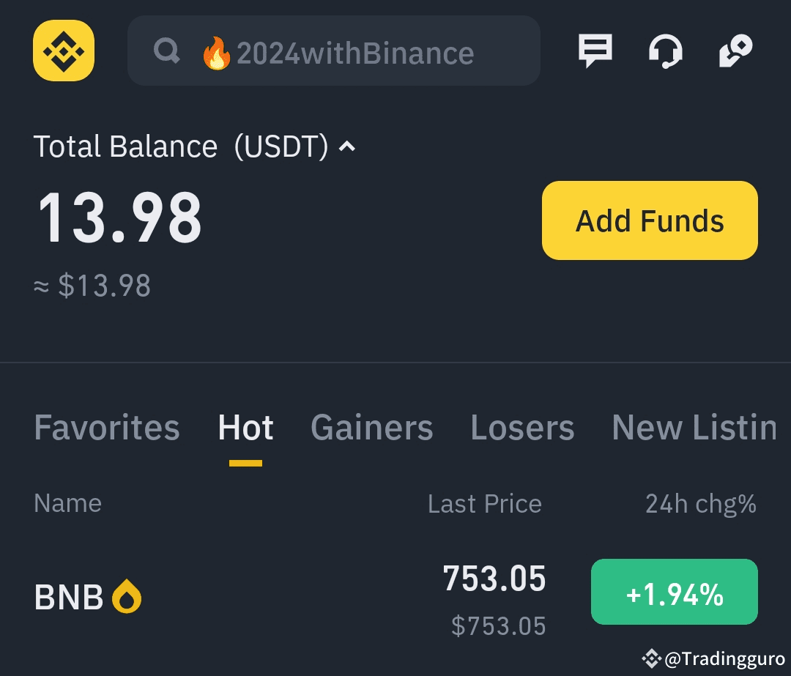791x676 pixels.
Task: Sort by 24h chg% column header
Action: pyautogui.click(x=700, y=504)
